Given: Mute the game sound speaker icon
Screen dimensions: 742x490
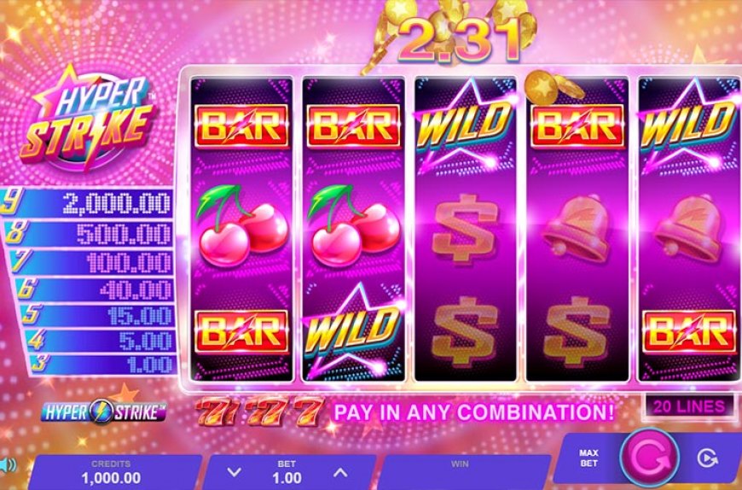Looking at the screenshot, I should pos(8,466).
